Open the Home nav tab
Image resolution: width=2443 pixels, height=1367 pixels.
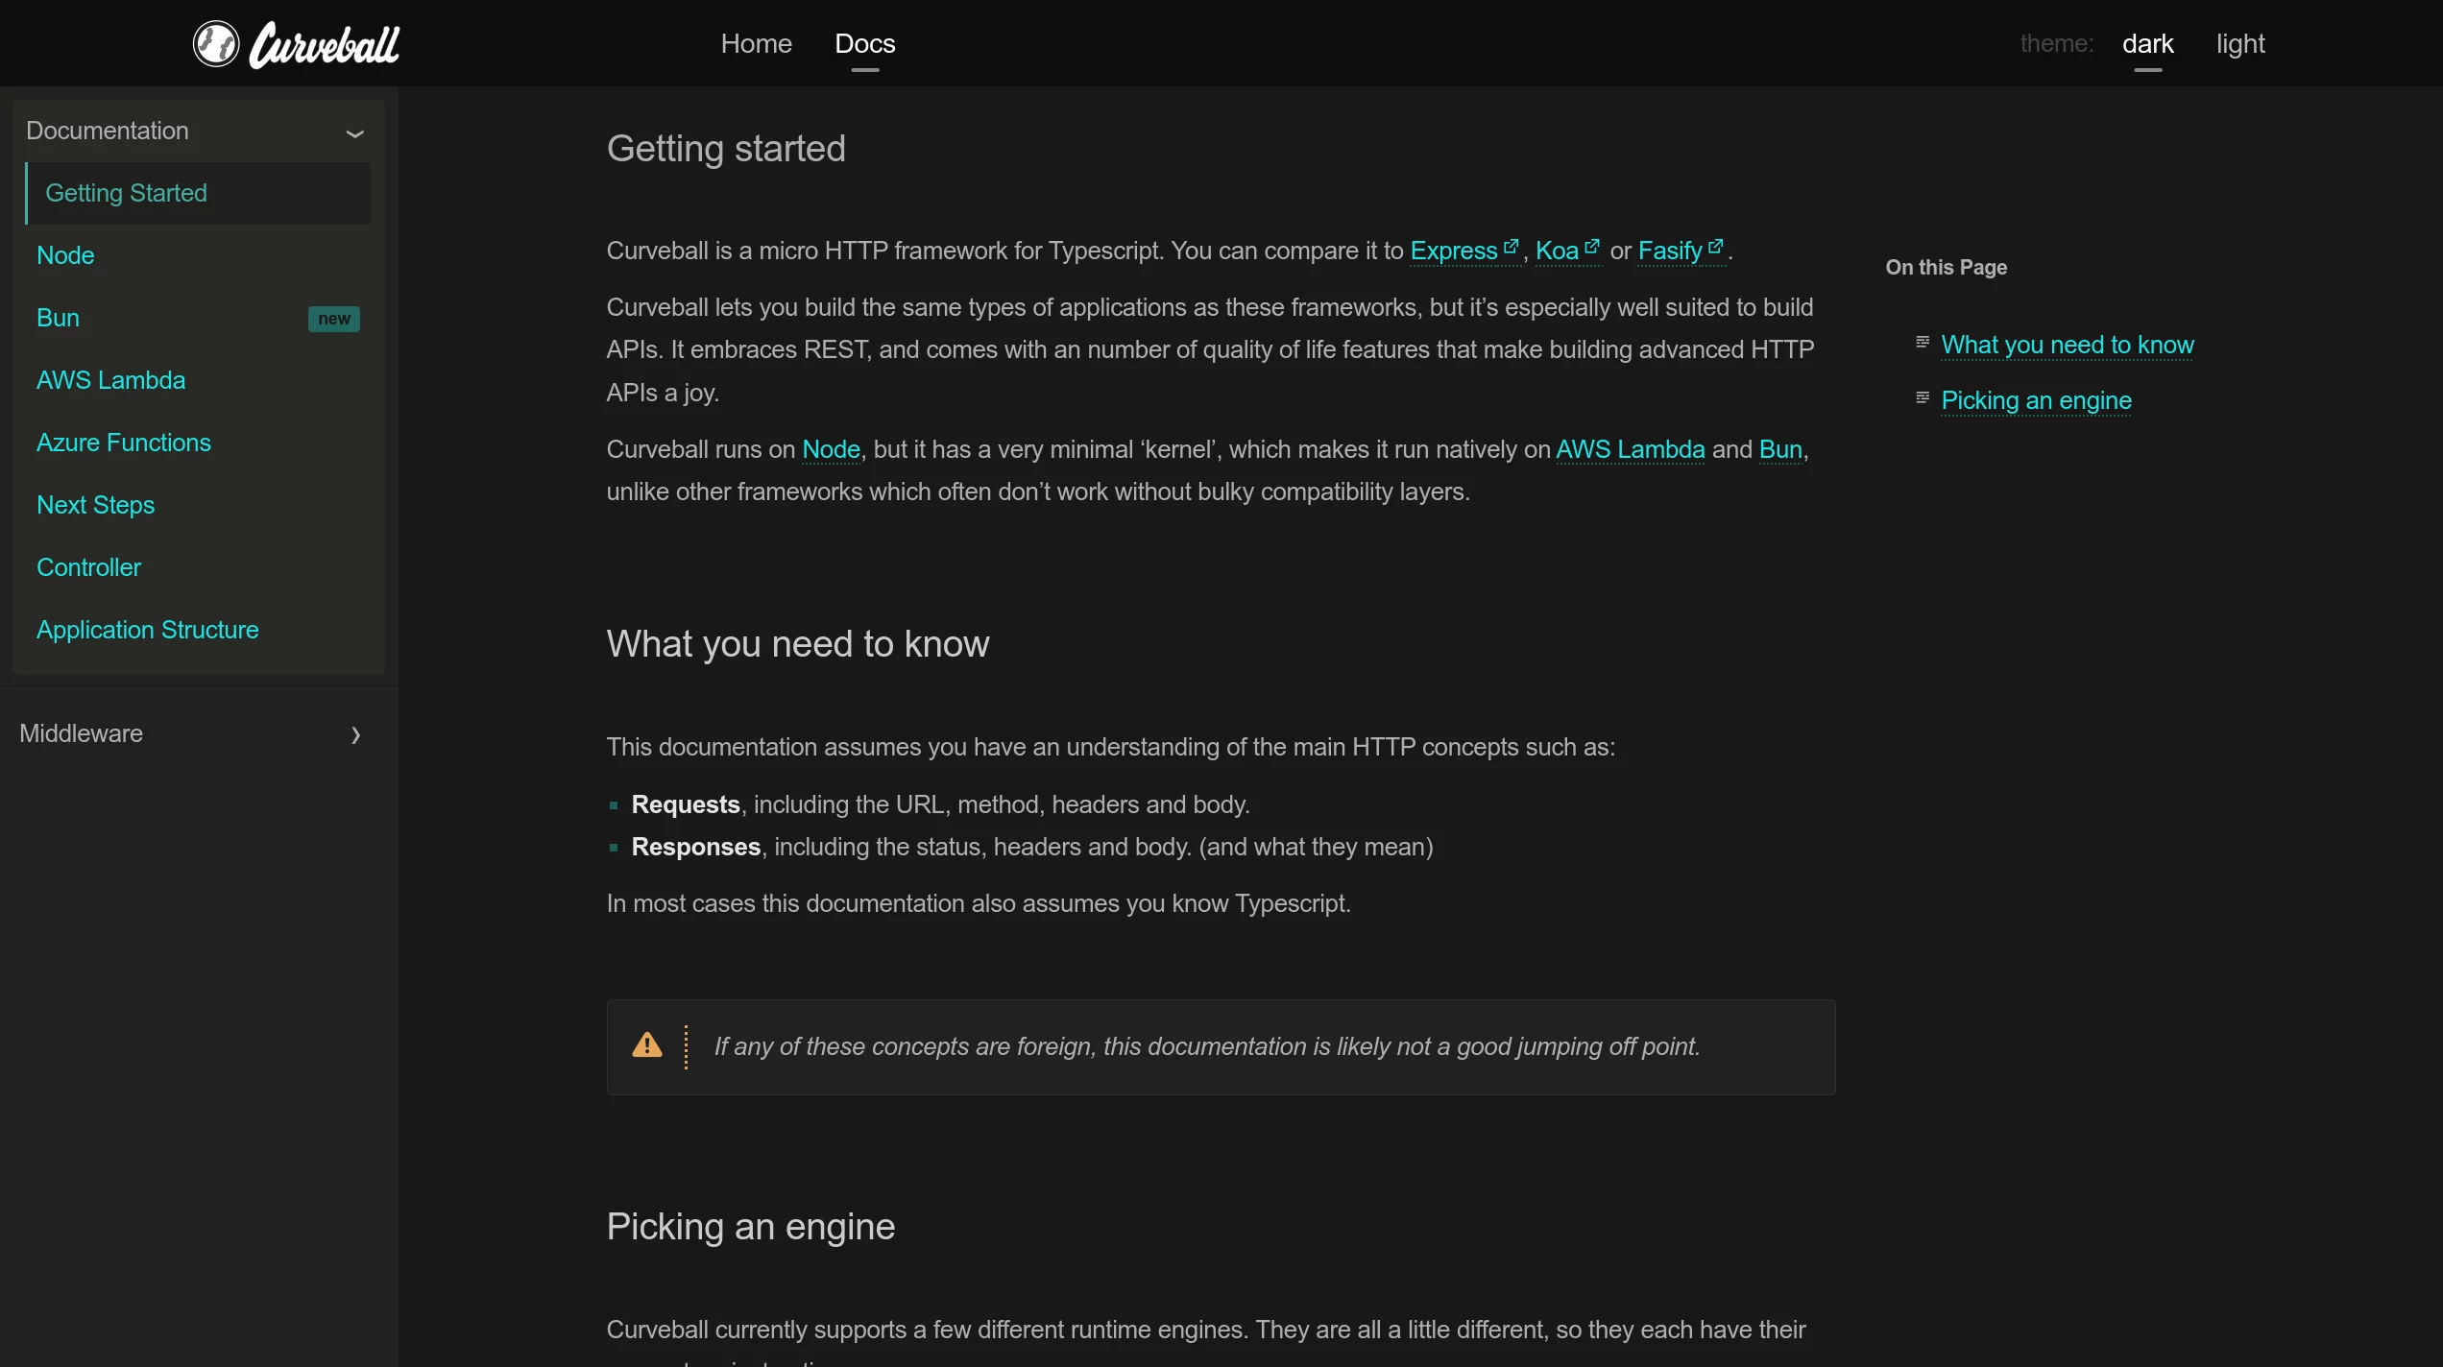coord(756,44)
